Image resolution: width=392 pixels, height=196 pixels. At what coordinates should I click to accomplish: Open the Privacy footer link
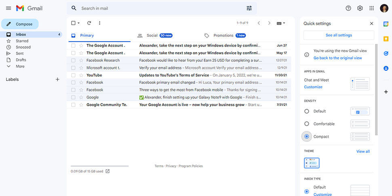pyautogui.click(x=171, y=166)
